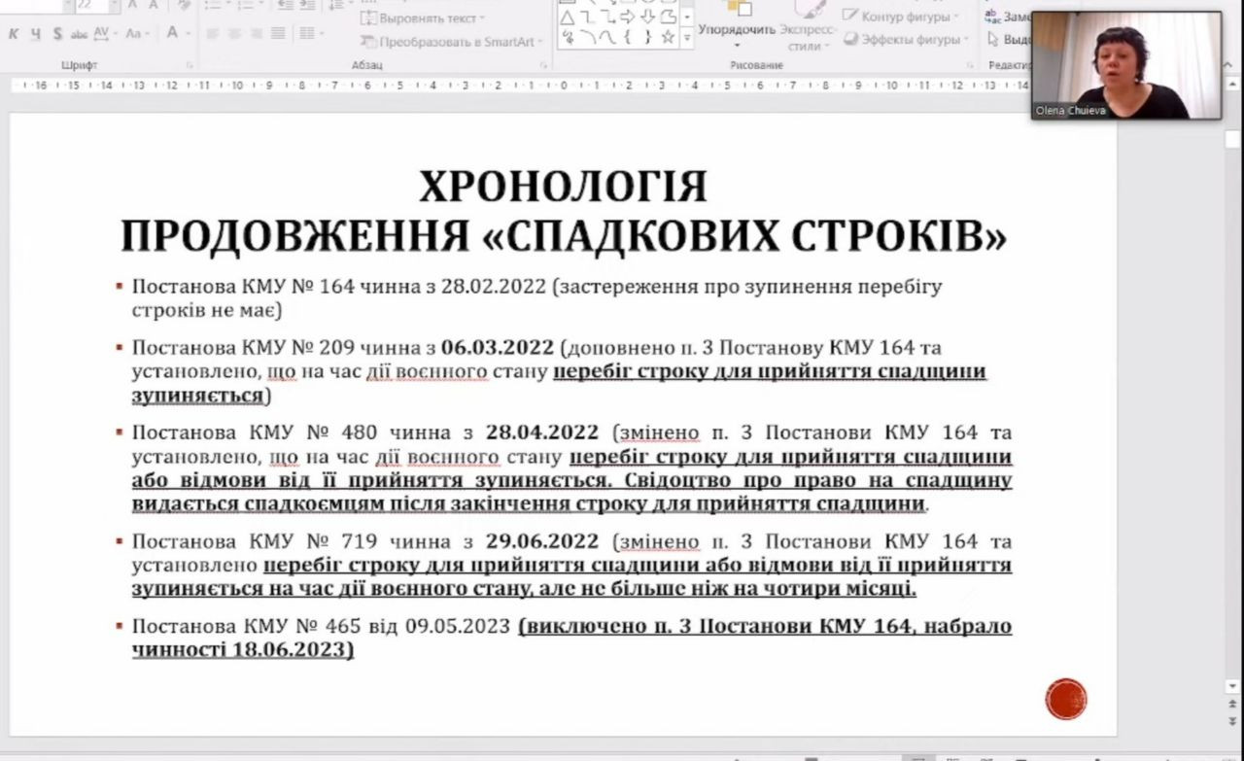Viewport: 1244px width, 761px height.
Task: Open "Контур фигуры" shape outline
Action: coord(901,17)
